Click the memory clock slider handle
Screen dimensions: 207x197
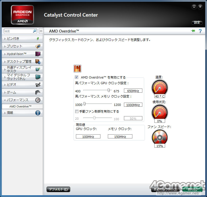(85, 104)
